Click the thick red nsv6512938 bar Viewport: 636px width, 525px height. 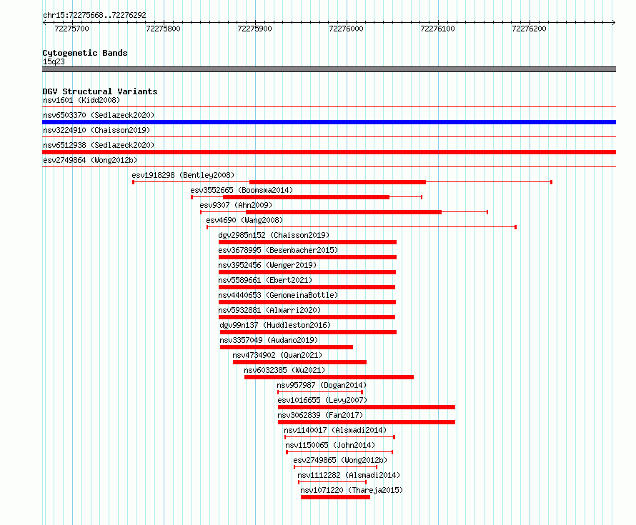coord(329,152)
